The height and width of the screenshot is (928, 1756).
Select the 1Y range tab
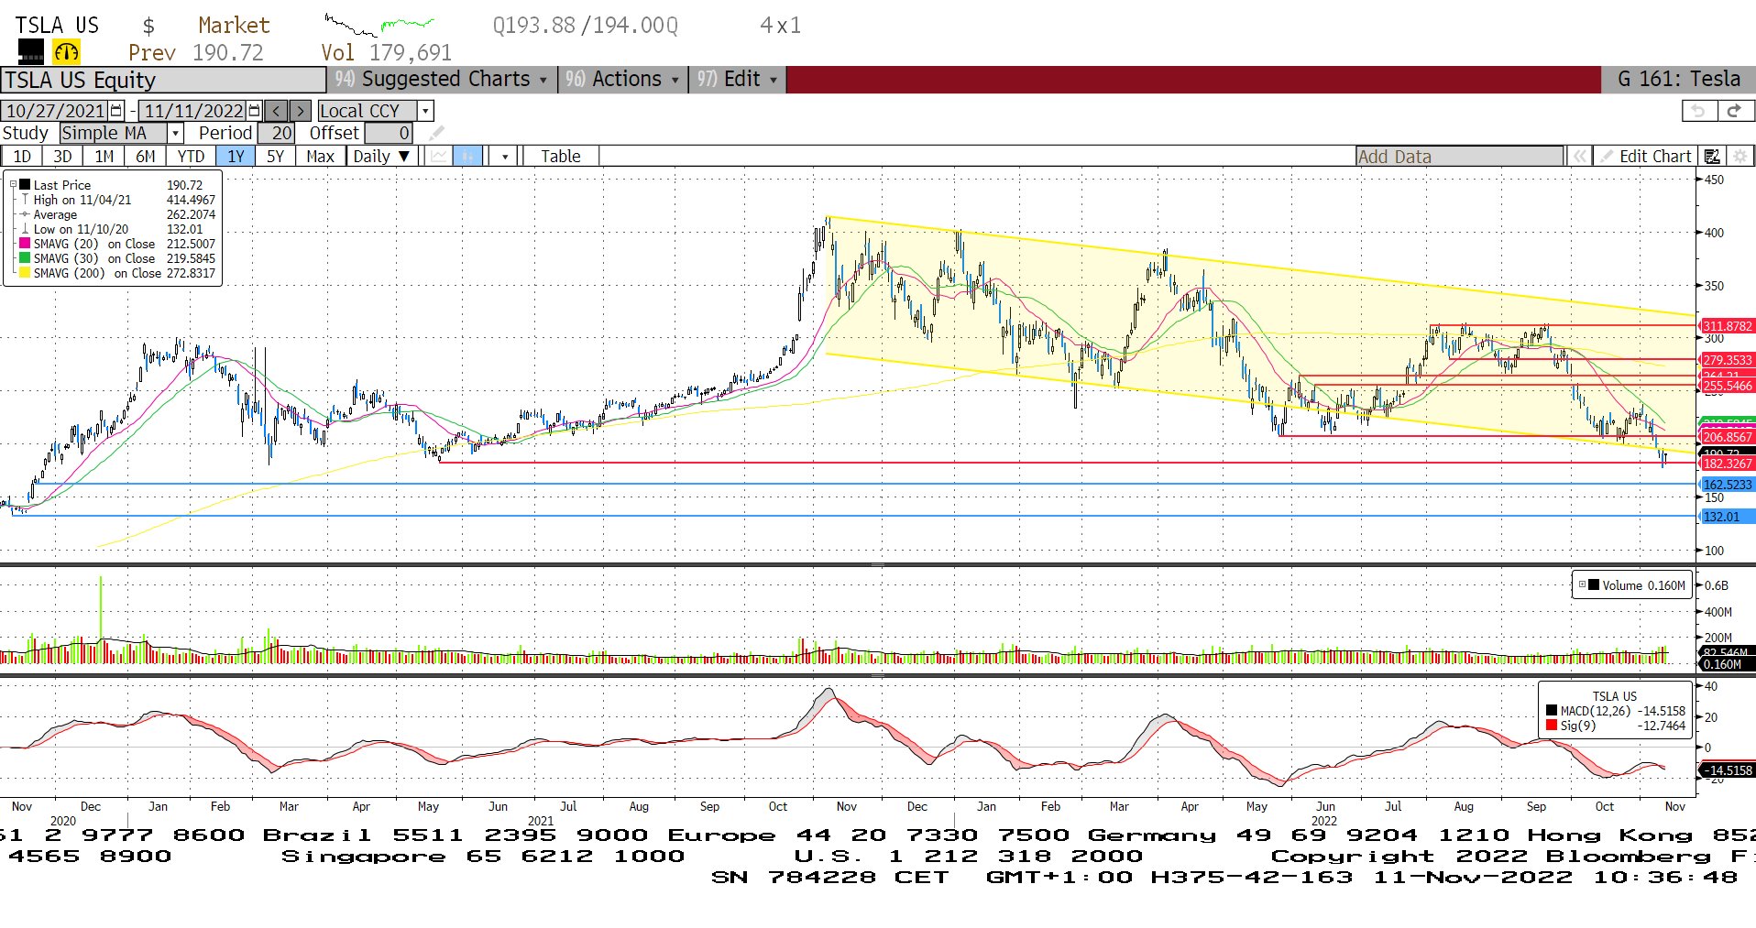pos(236,157)
